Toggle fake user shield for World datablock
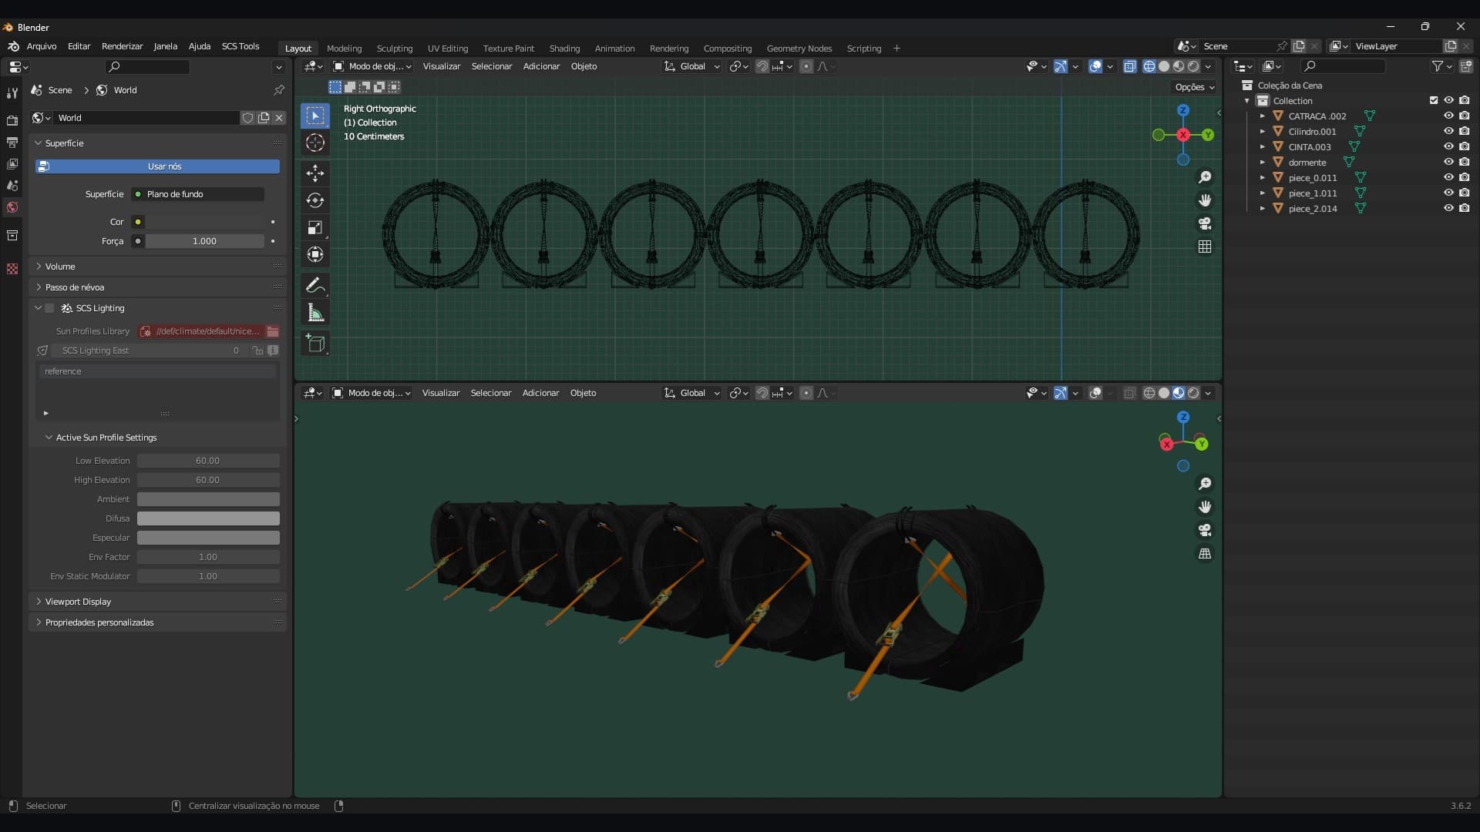The image size is (1480, 832). (x=248, y=118)
